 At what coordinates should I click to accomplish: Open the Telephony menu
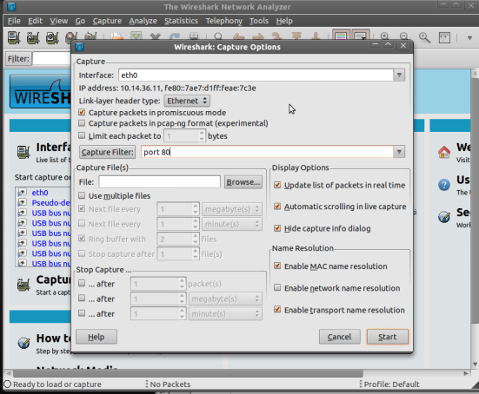(224, 21)
